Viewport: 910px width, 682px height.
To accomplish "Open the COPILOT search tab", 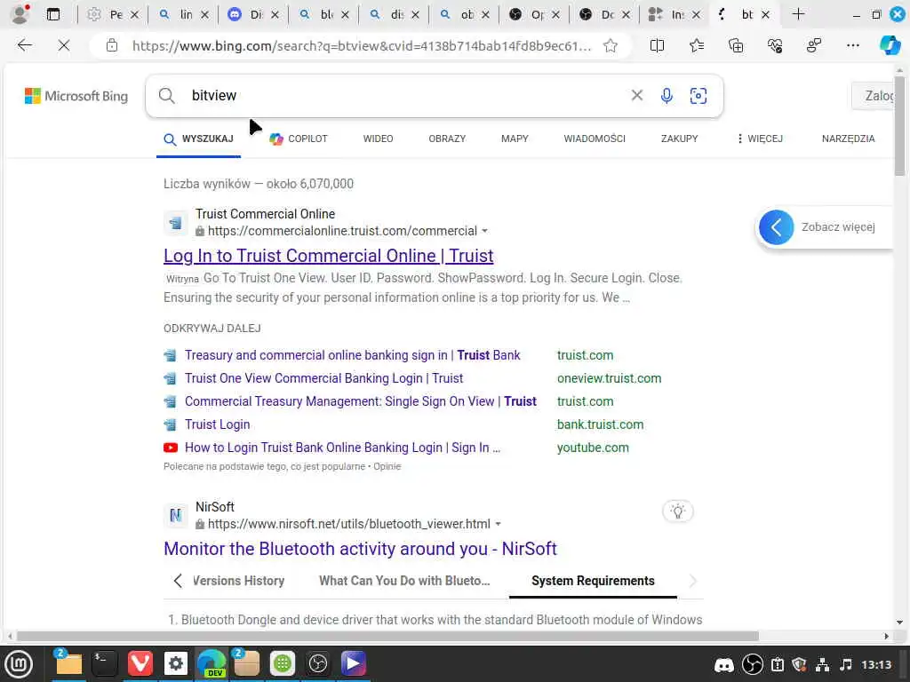I will coord(299,139).
